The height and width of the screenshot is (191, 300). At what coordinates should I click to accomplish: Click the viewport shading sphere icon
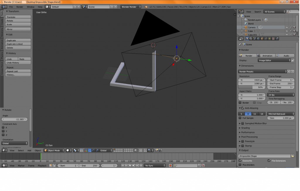coord(68,150)
